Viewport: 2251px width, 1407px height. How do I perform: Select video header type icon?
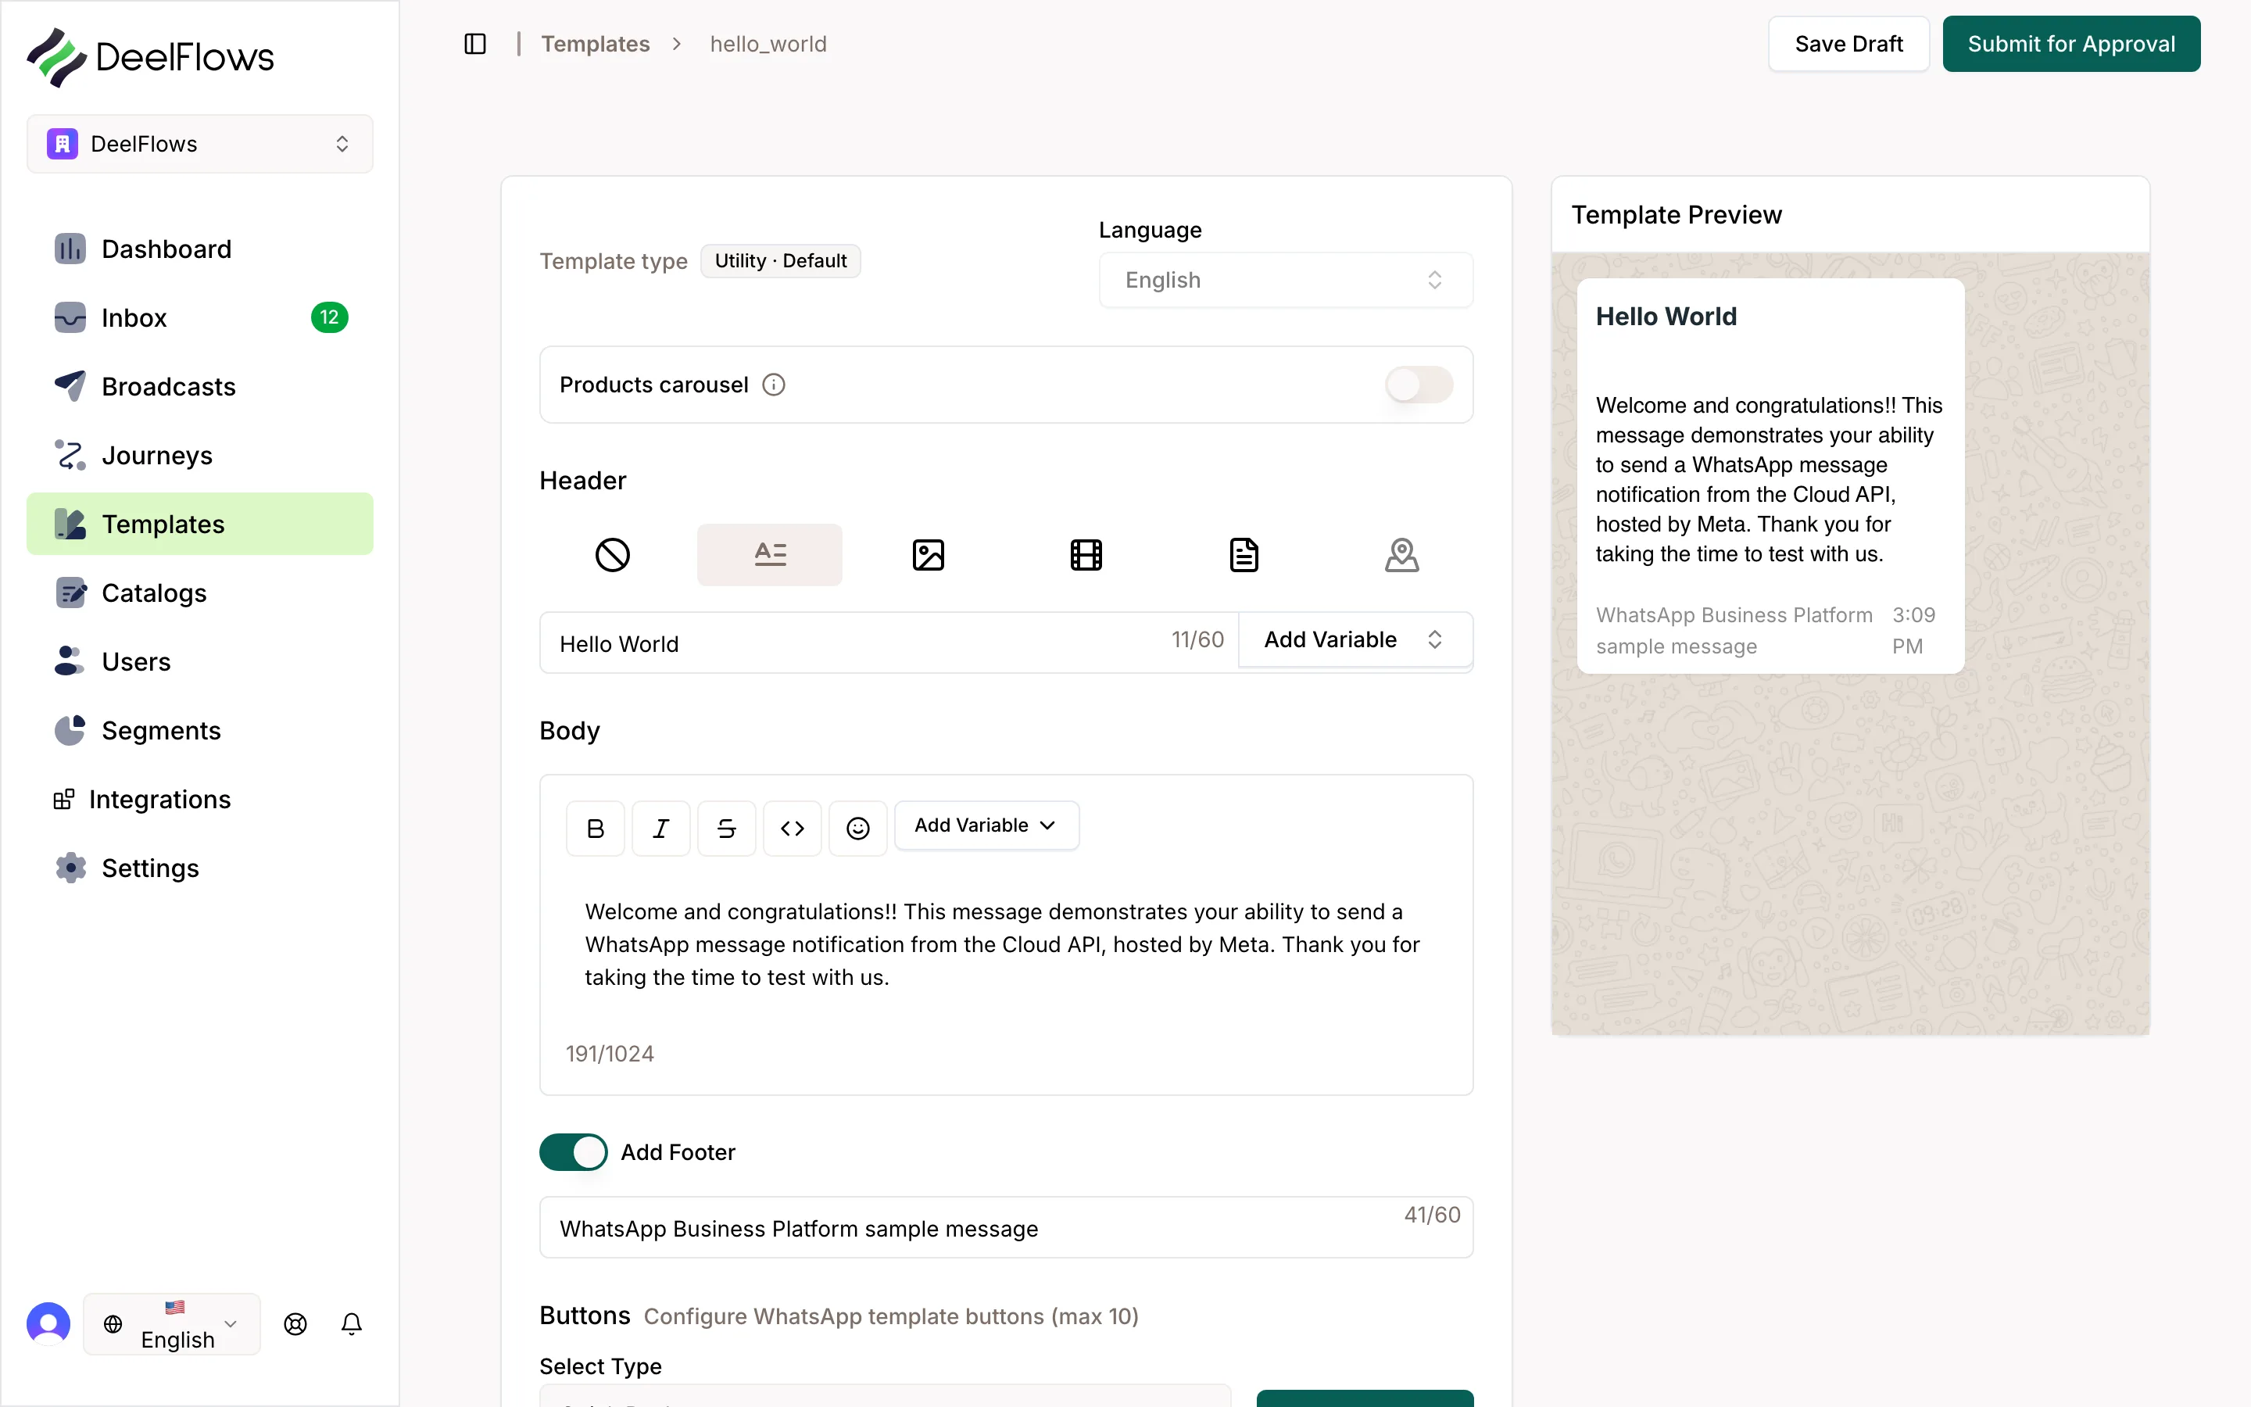coord(1086,555)
